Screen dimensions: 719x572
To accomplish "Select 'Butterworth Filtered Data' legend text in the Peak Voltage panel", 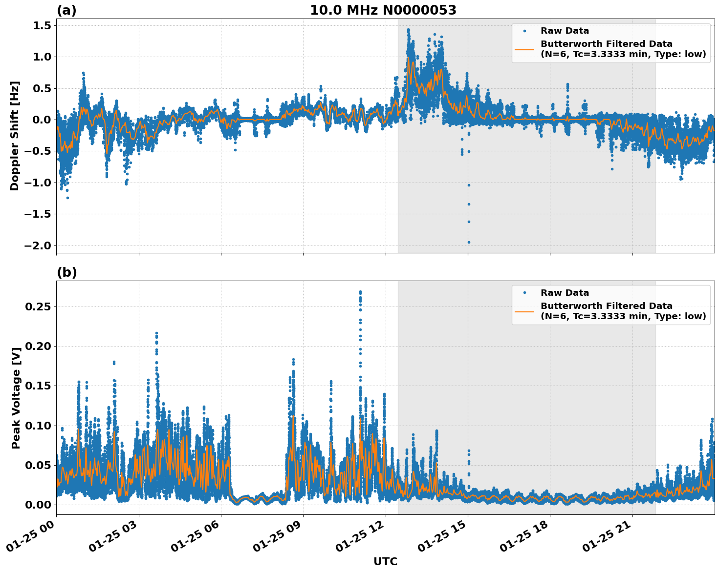I will tap(606, 306).
